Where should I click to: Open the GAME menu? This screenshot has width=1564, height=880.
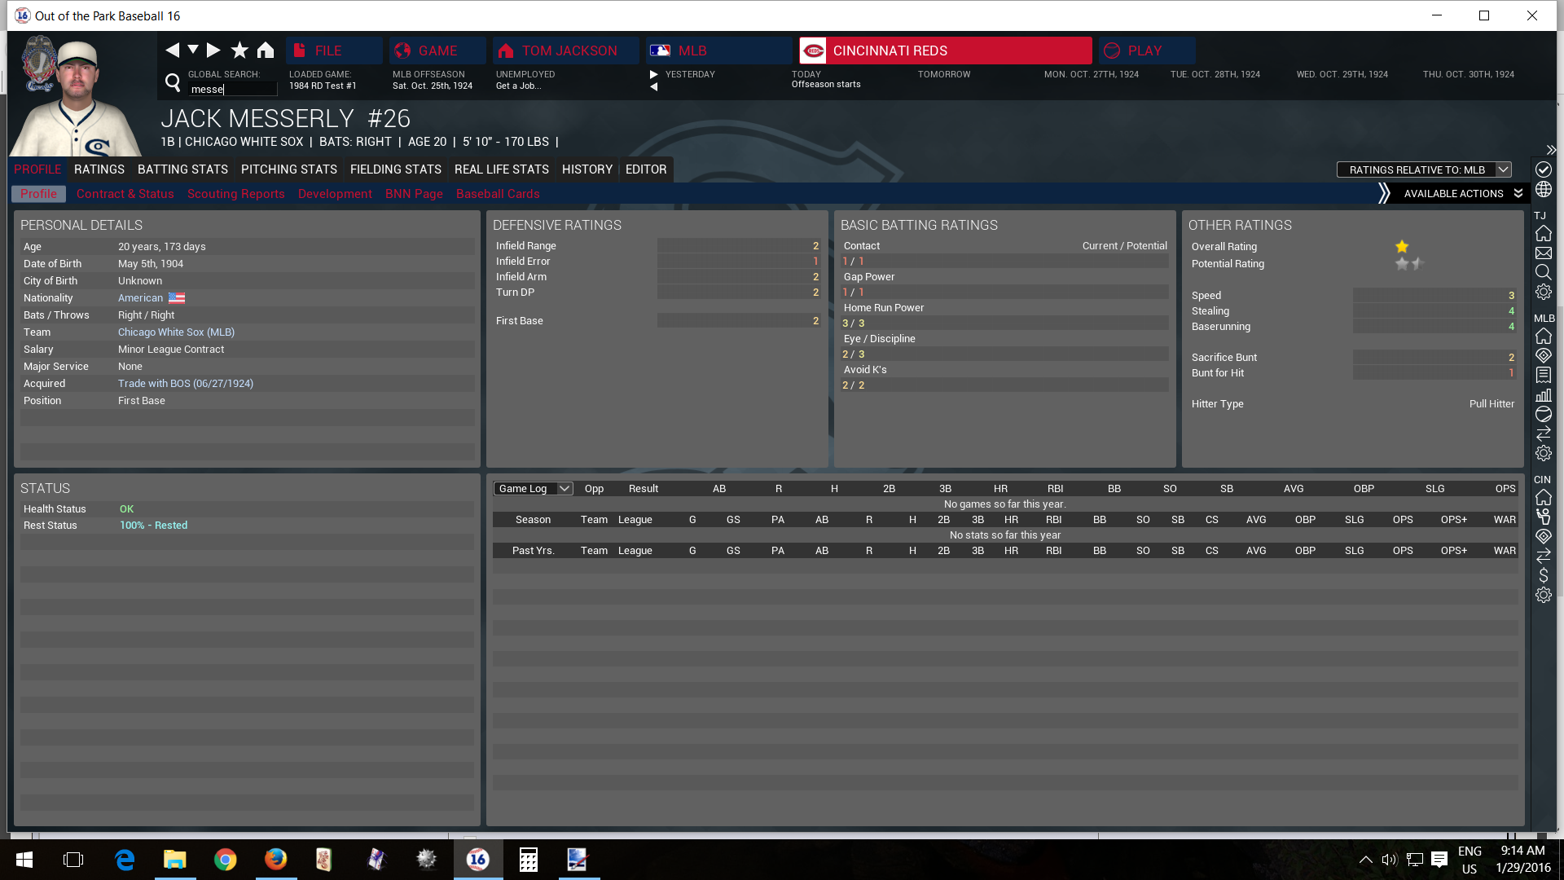(x=437, y=51)
